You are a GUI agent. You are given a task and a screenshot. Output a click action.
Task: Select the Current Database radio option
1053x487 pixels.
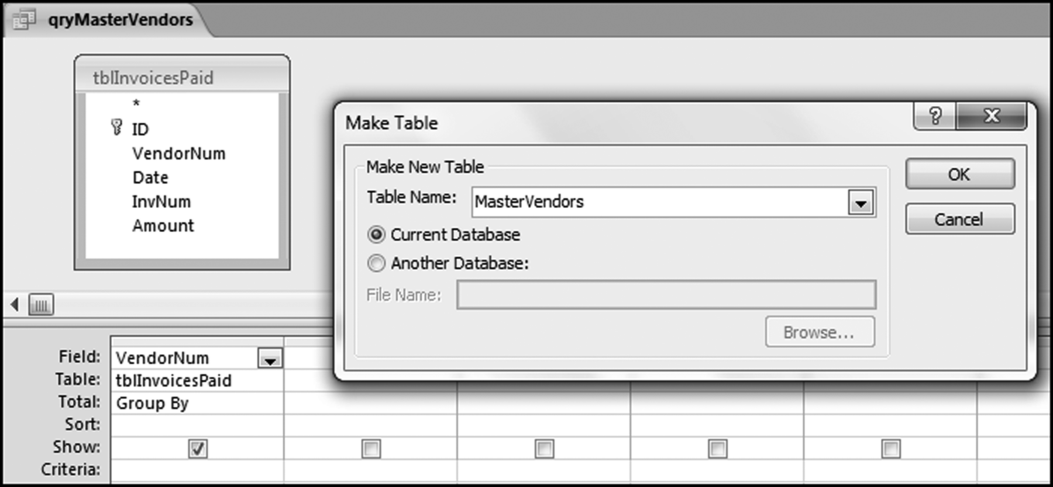(376, 235)
